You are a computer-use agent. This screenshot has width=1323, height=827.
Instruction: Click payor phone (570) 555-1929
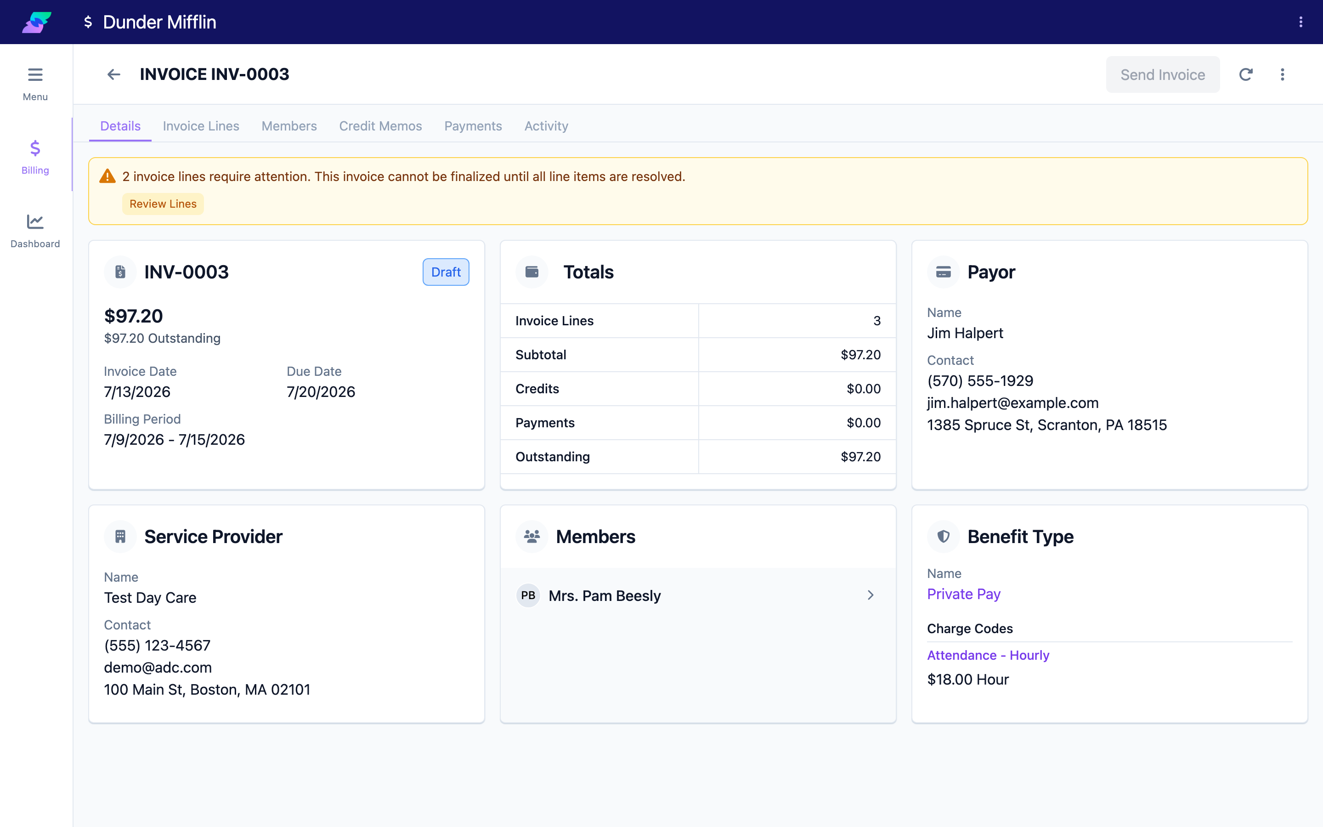pyautogui.click(x=980, y=381)
